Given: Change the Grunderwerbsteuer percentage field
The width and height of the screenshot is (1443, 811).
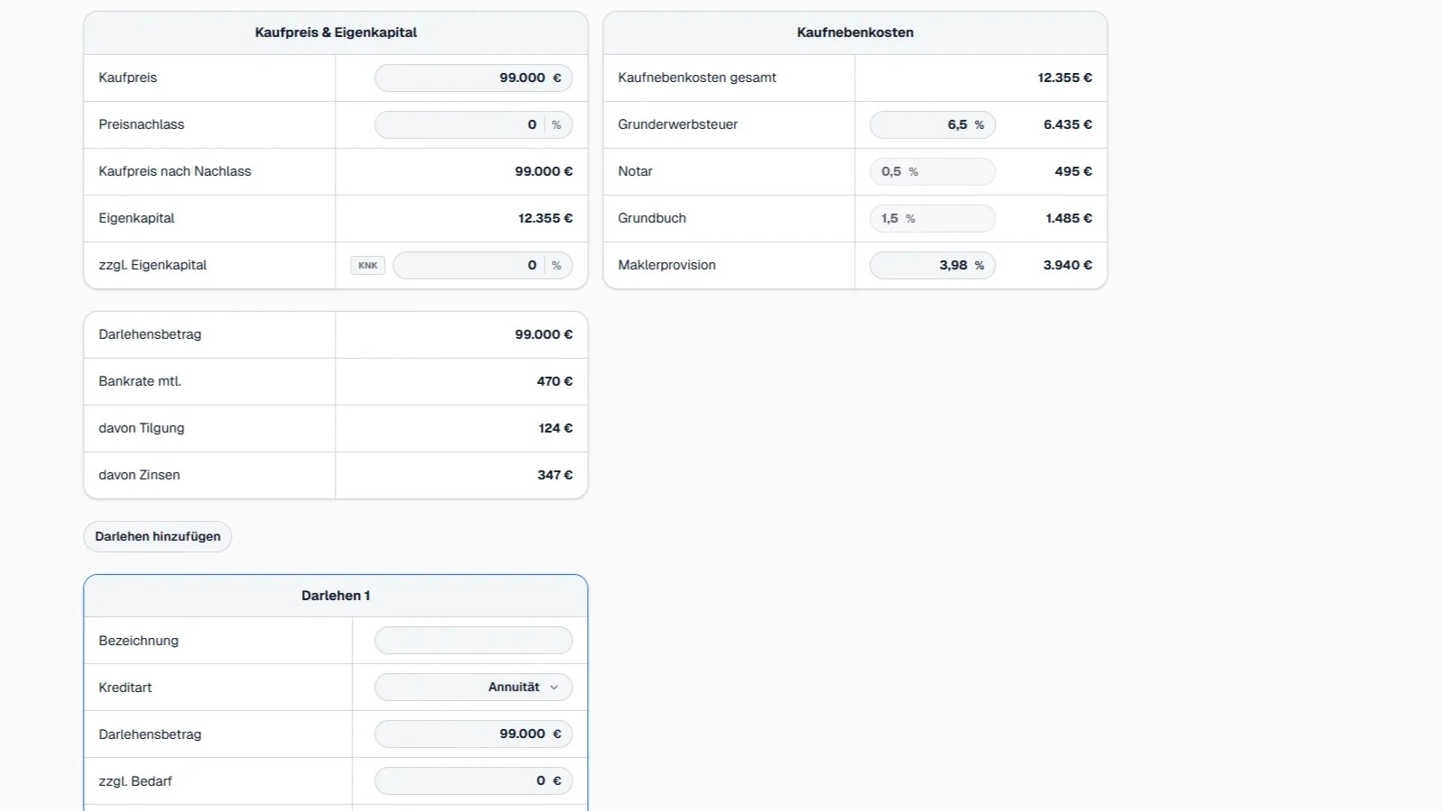Looking at the screenshot, I should pos(933,124).
